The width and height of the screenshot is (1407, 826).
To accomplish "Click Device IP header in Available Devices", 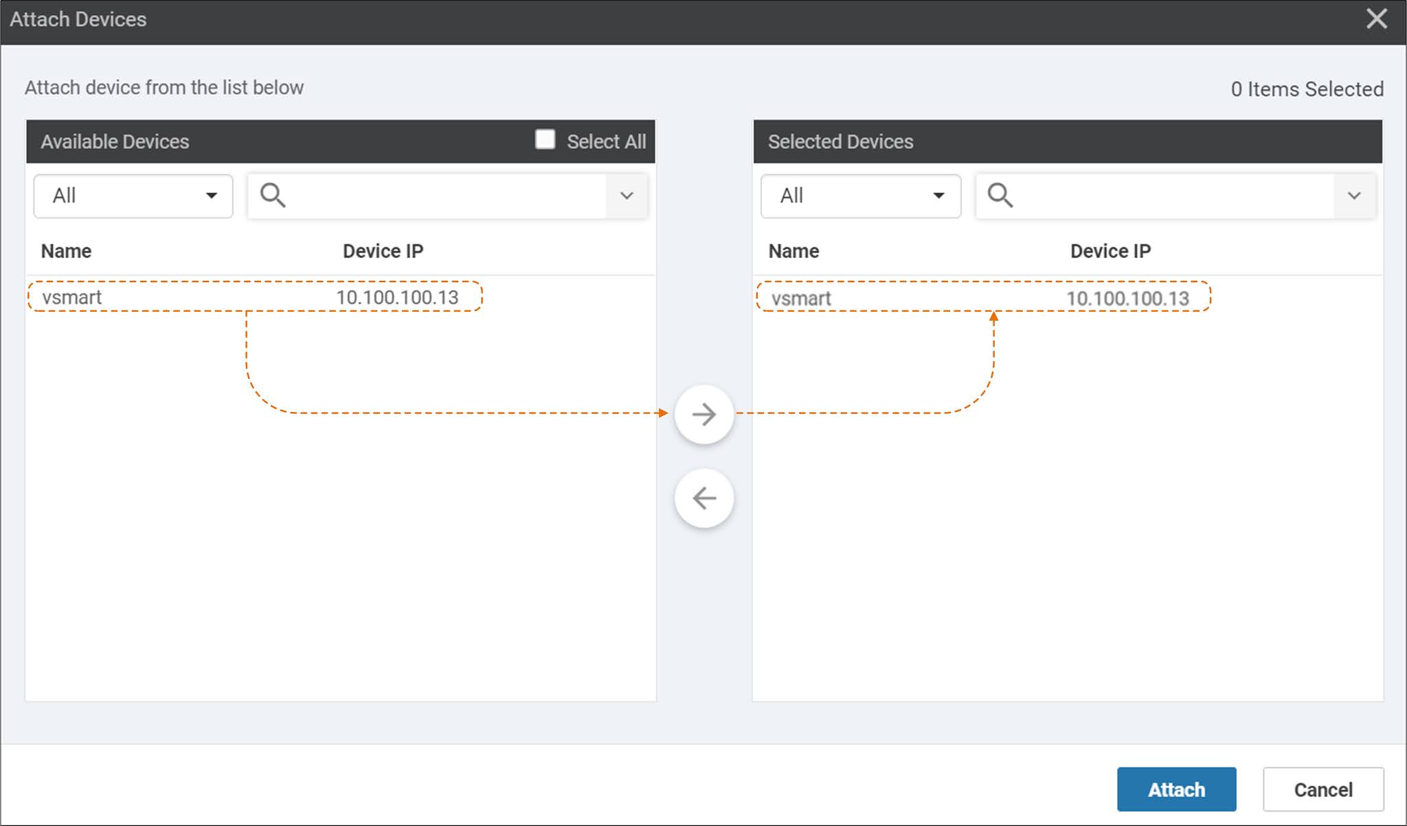I will tap(383, 251).
